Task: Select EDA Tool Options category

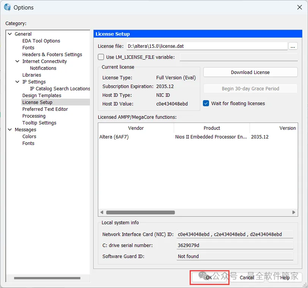Action: [41, 41]
